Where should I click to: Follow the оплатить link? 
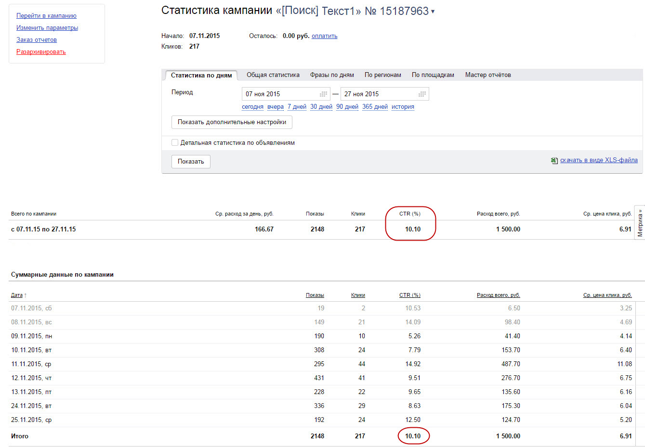click(x=325, y=36)
